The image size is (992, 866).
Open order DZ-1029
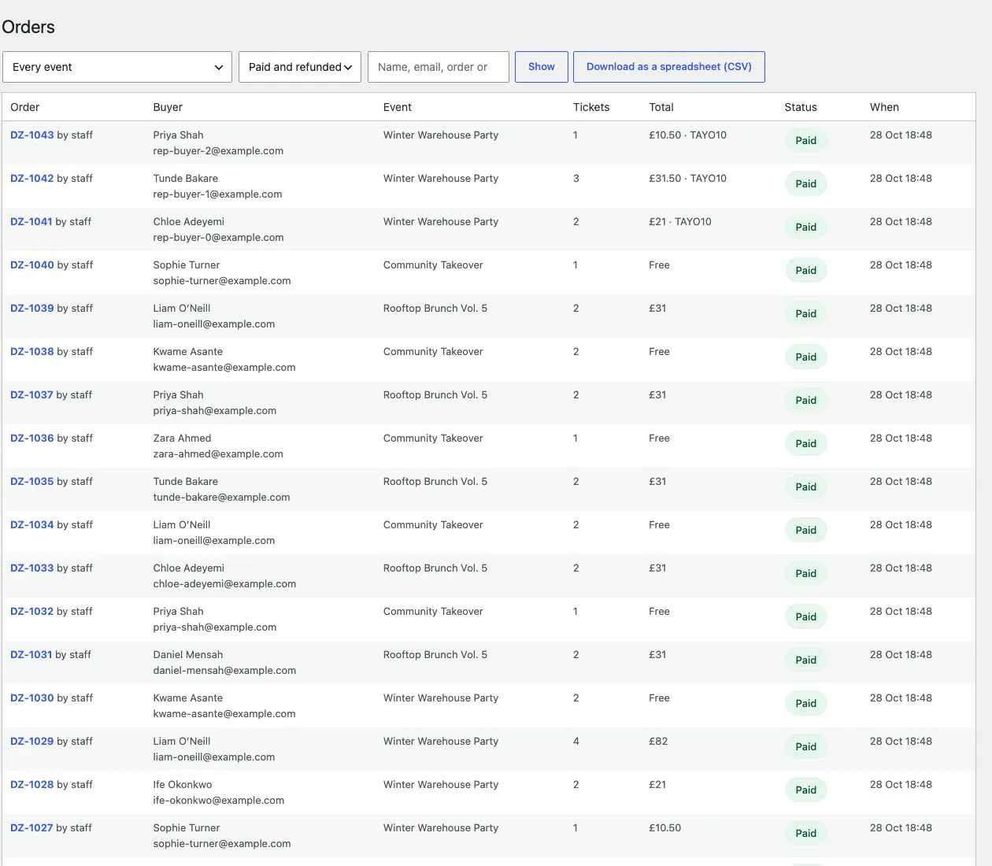click(x=32, y=742)
